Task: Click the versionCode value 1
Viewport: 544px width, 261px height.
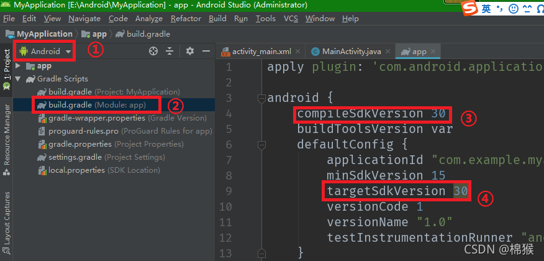Action: click(x=420, y=207)
